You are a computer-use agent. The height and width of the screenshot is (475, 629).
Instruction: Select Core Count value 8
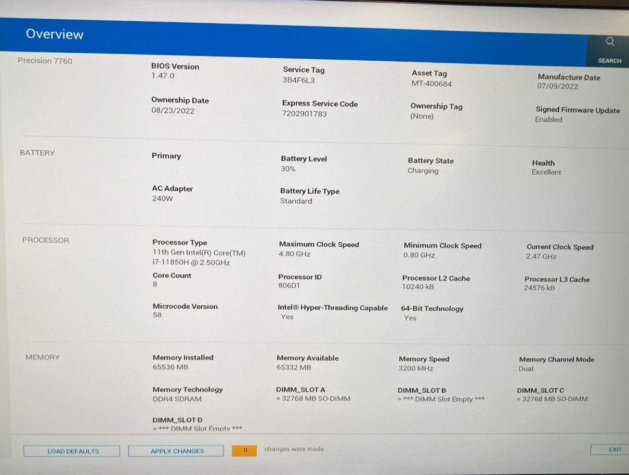[155, 285]
